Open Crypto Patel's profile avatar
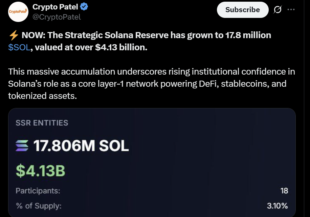 pyautogui.click(x=17, y=11)
